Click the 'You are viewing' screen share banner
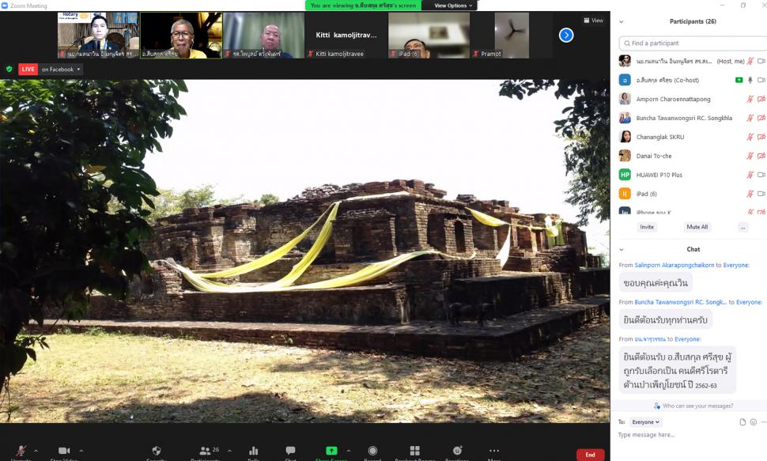 point(363,6)
